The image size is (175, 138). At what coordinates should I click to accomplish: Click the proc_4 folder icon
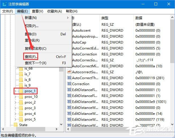21,114
